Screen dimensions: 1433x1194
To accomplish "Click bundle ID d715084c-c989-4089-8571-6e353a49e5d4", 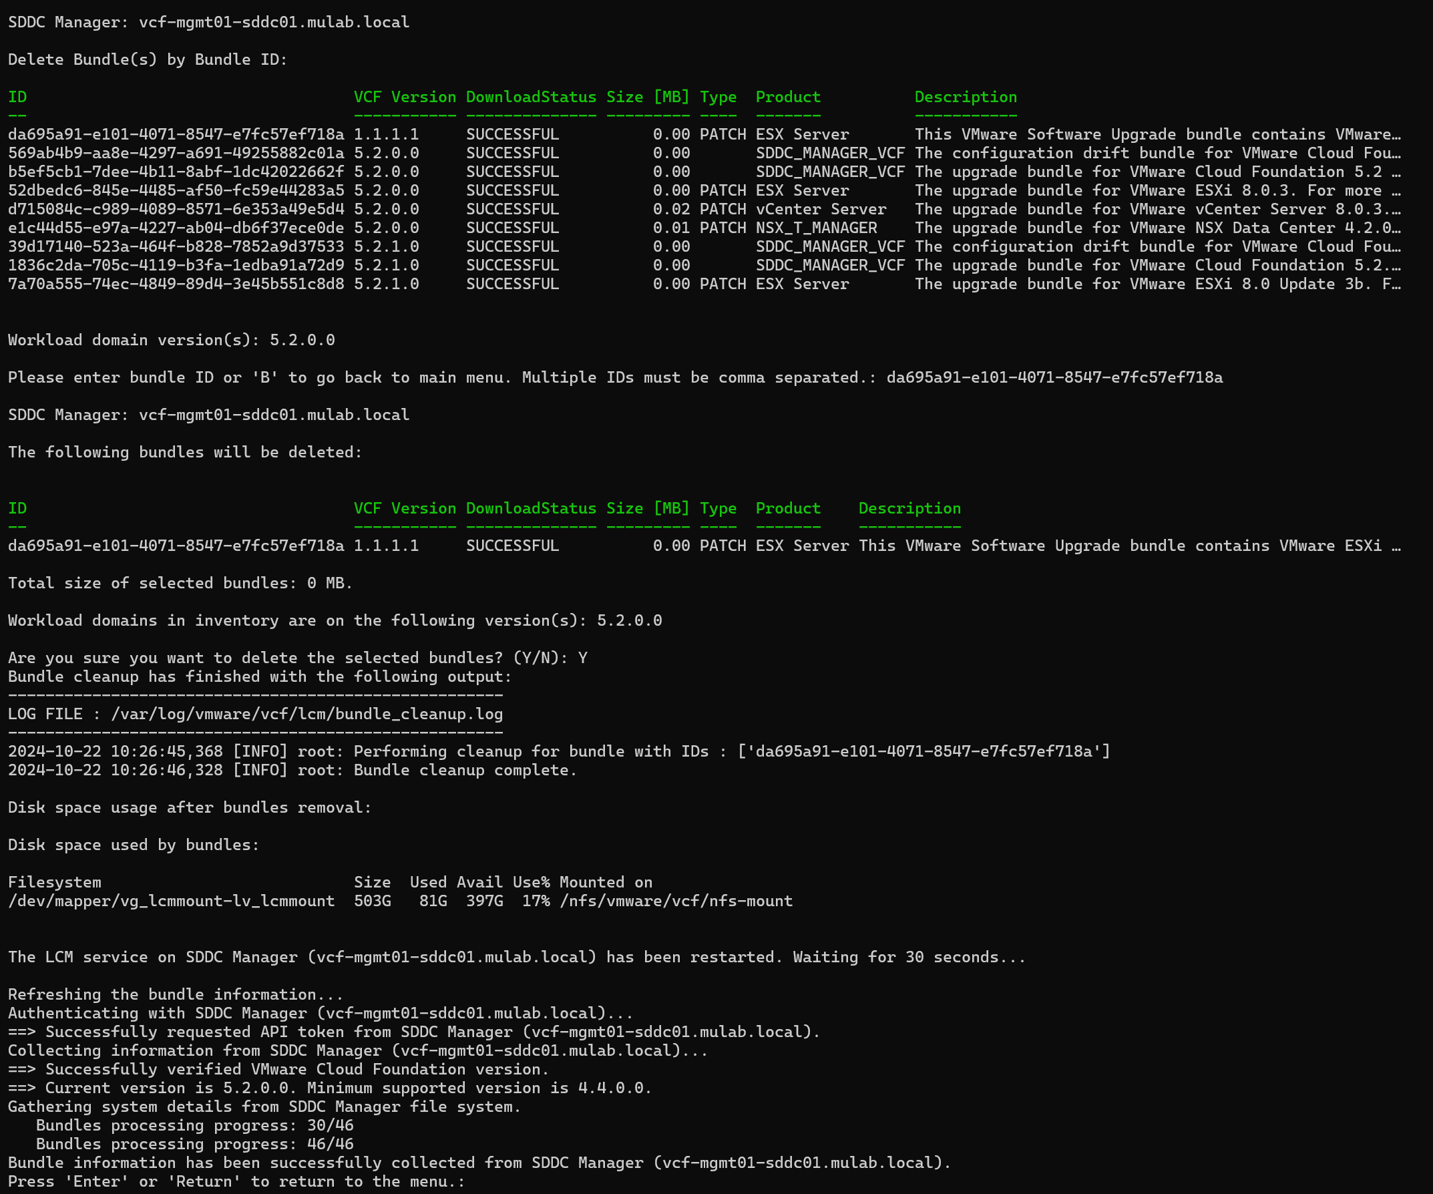I will 176,210.
